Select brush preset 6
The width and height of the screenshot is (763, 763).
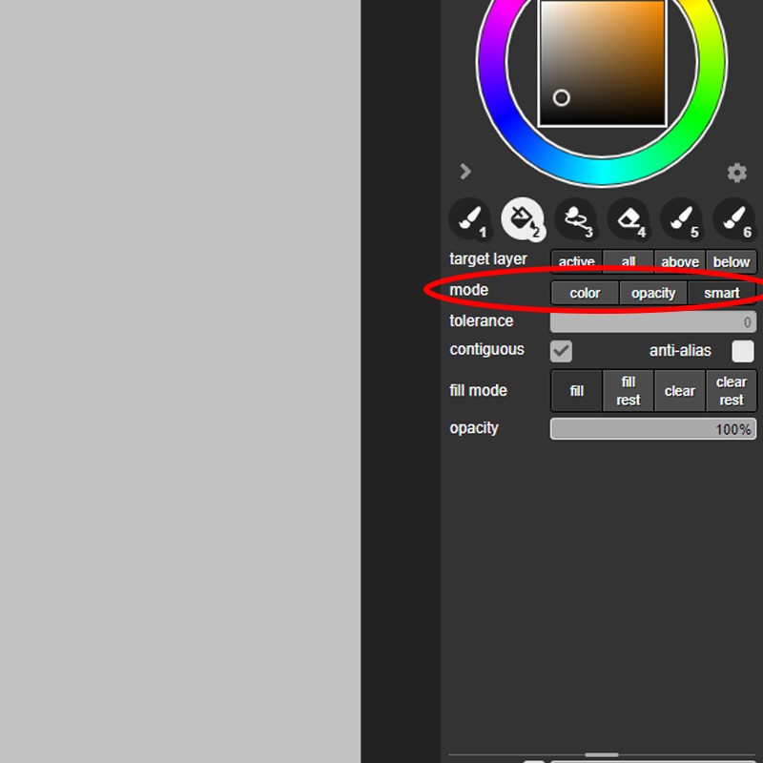pyautogui.click(x=733, y=219)
